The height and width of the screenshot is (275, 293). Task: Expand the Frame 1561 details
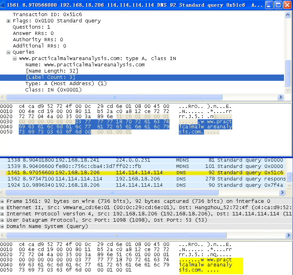(x=2, y=202)
